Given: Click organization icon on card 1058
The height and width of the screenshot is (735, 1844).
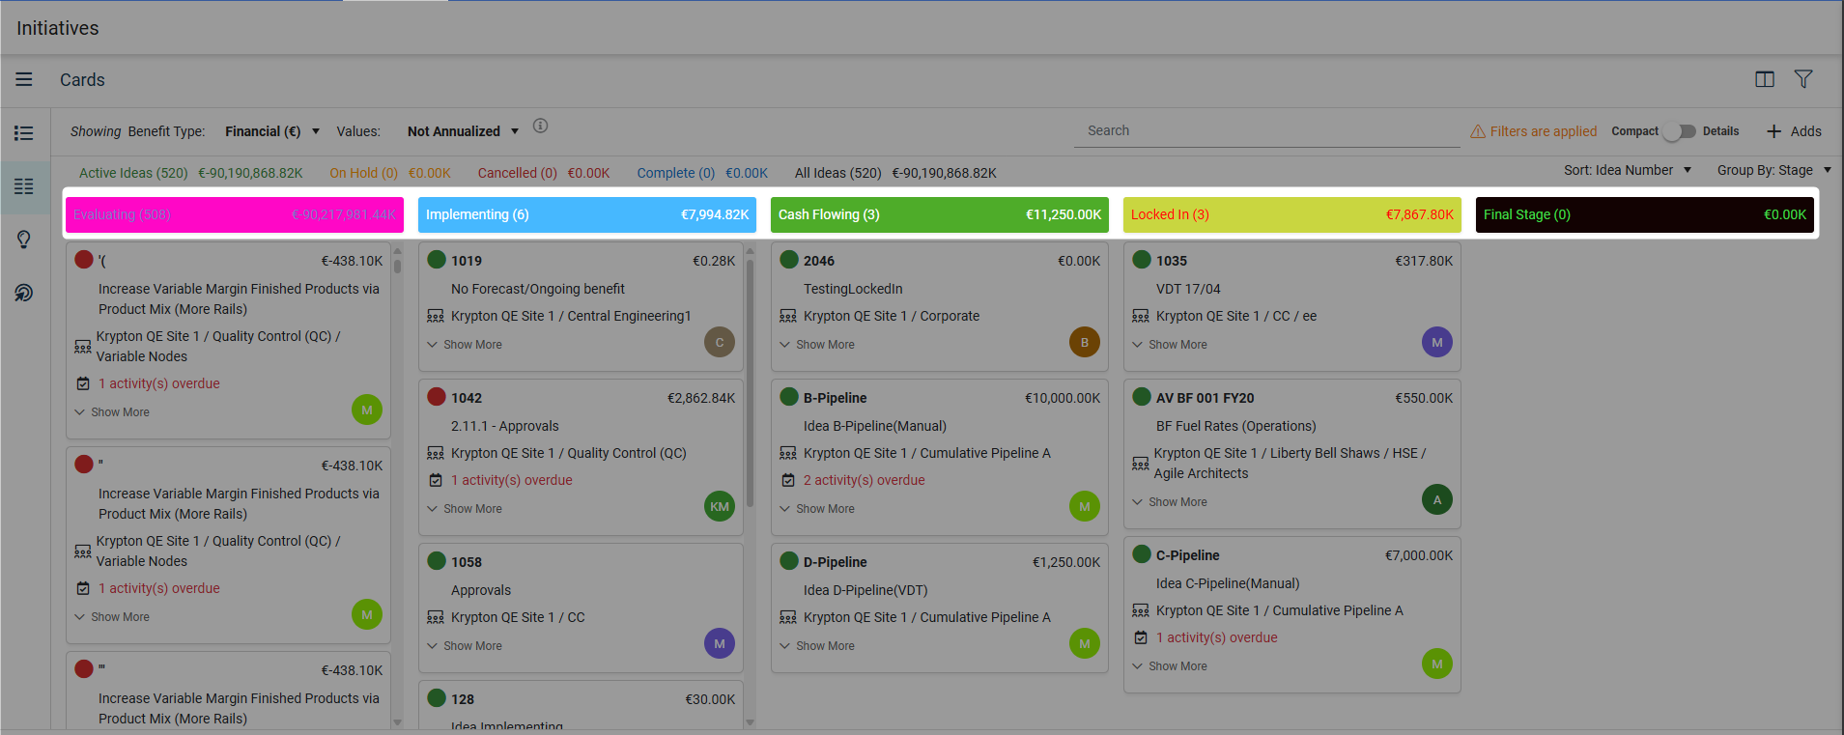Looking at the screenshot, I should [436, 617].
